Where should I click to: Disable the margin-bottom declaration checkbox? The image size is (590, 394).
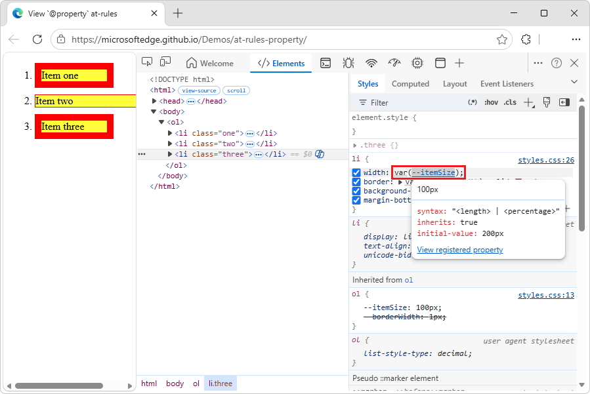(356, 201)
